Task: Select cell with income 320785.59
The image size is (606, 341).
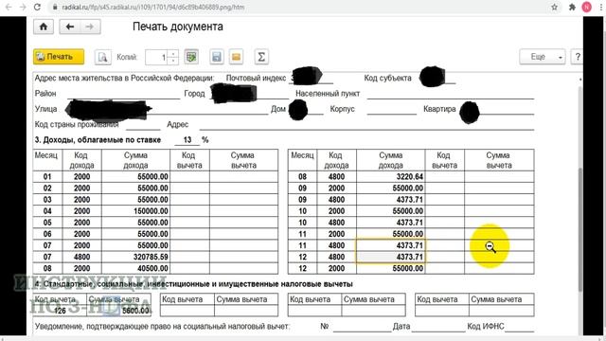Action: pos(135,257)
